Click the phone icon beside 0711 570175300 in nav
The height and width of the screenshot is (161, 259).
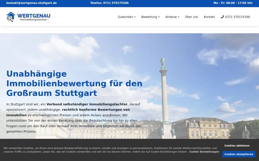(222, 17)
